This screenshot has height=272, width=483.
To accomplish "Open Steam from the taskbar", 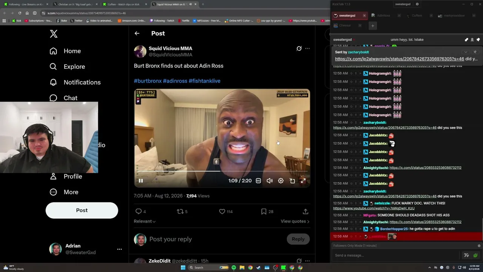I will 258,267.
